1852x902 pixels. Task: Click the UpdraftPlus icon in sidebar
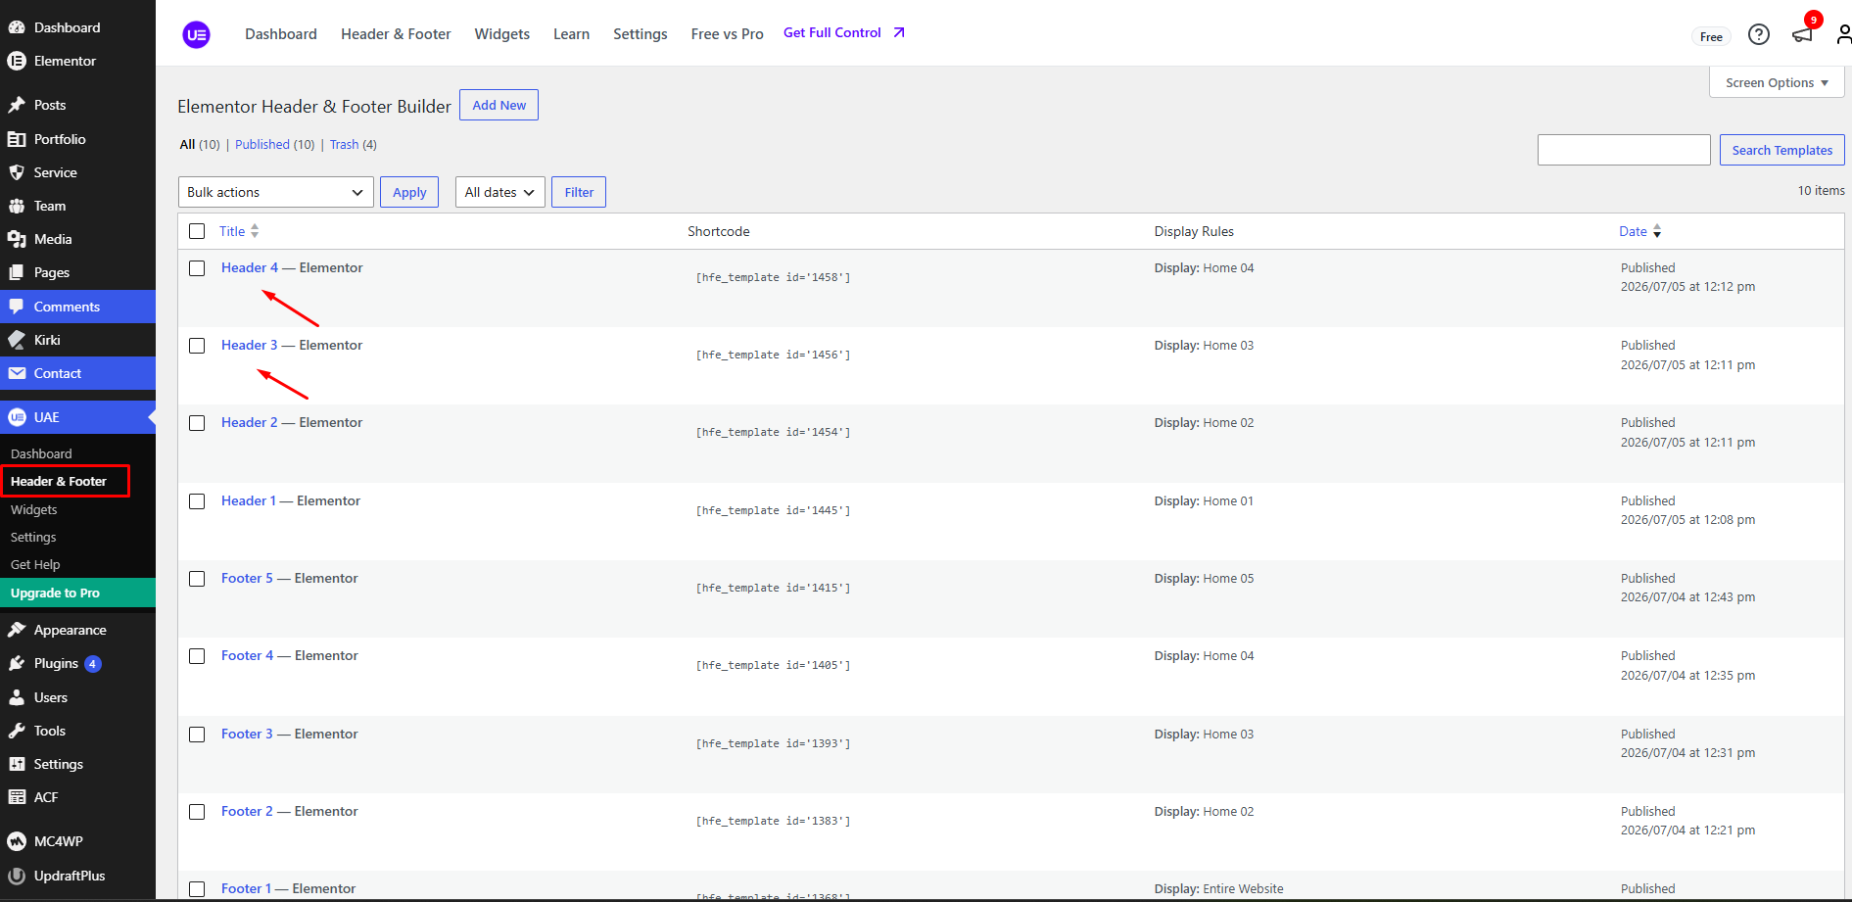click(17, 876)
